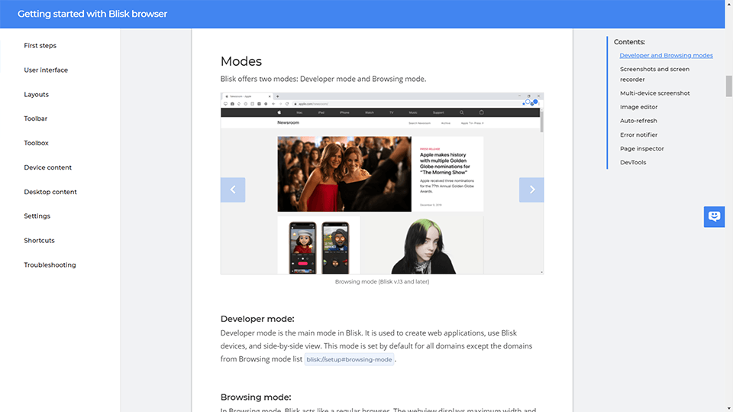Click the page vertical scrollbar thumb
The image size is (733, 412).
point(728,86)
